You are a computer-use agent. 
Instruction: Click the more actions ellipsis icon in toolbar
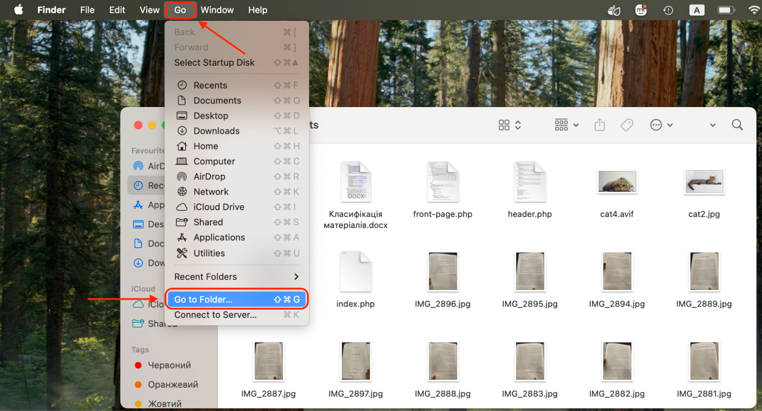point(656,125)
